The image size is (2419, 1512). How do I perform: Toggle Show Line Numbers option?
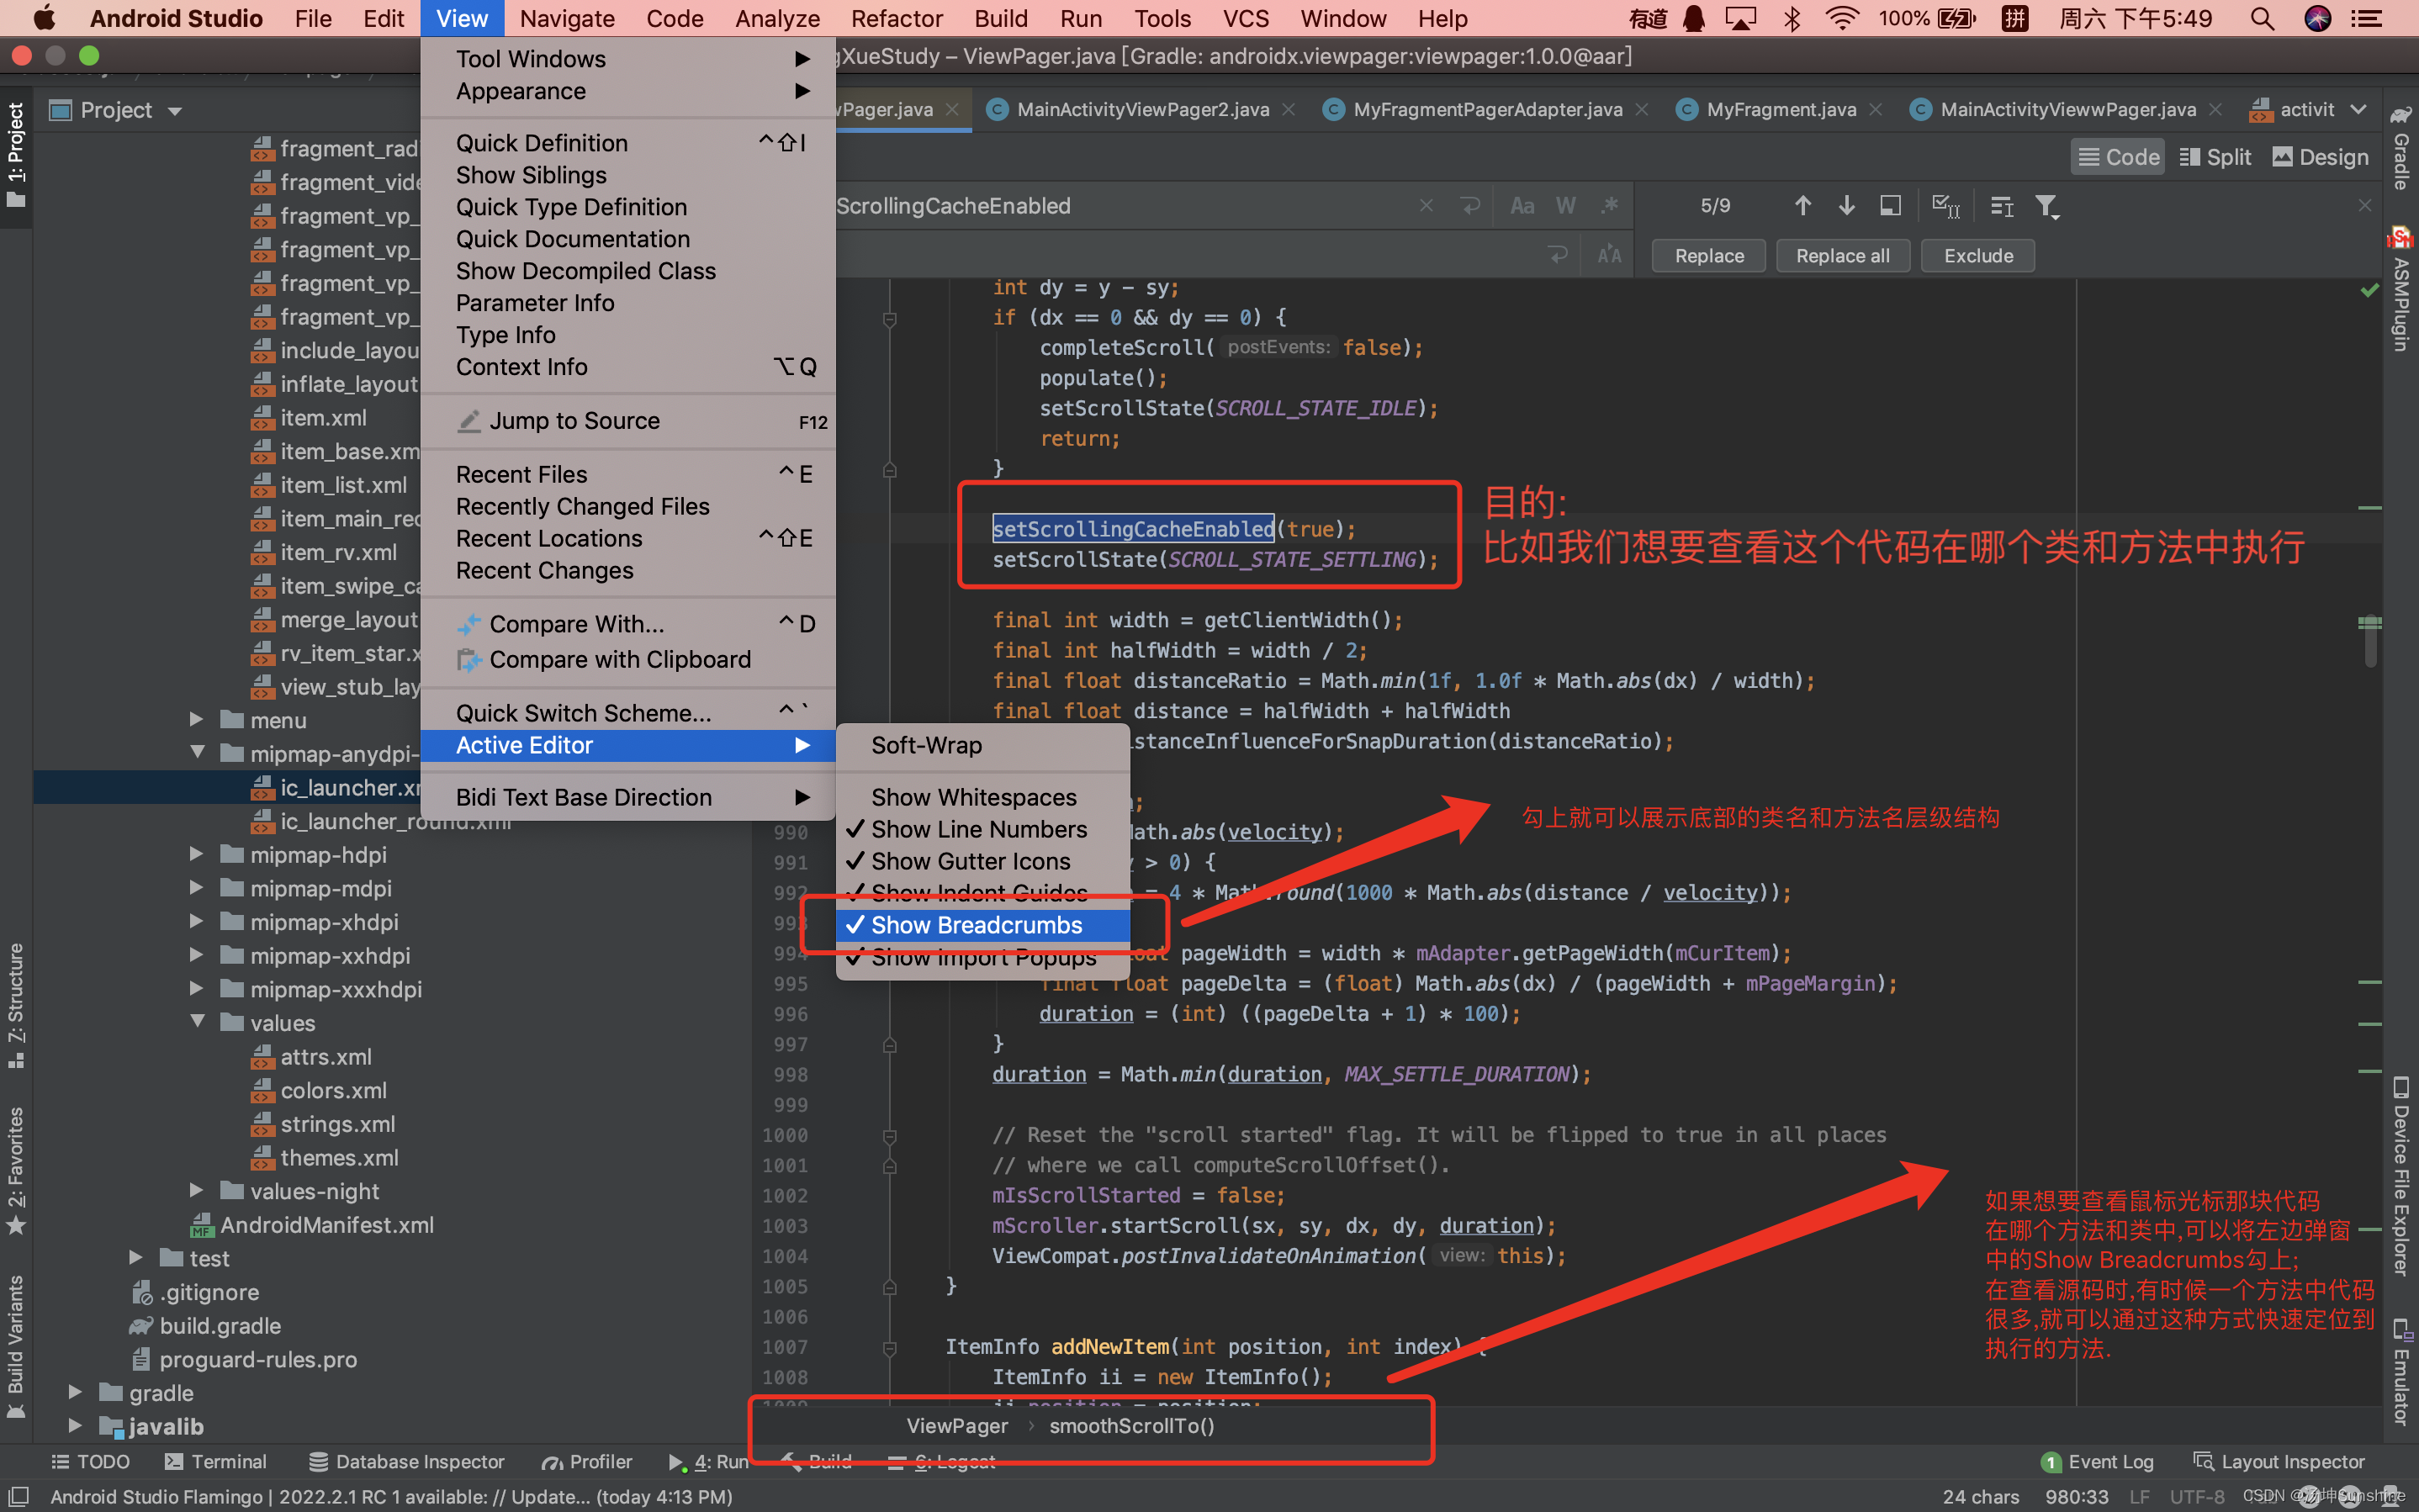pyautogui.click(x=979, y=827)
